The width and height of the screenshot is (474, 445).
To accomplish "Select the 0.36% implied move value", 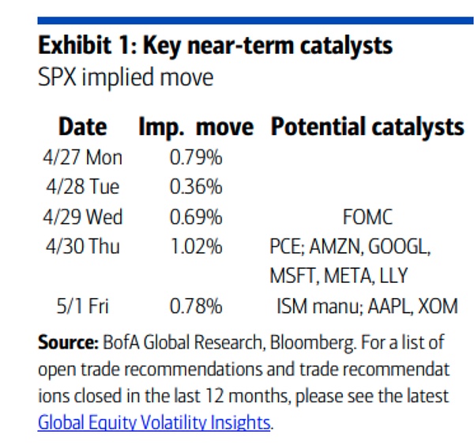I will pos(196,187).
